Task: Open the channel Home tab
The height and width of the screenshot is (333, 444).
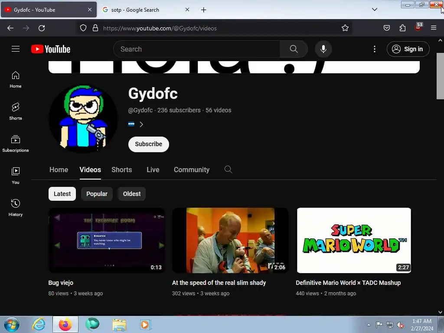Action: (59, 170)
